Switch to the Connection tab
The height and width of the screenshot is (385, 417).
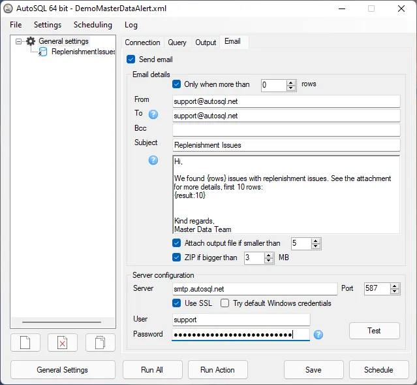pos(142,42)
